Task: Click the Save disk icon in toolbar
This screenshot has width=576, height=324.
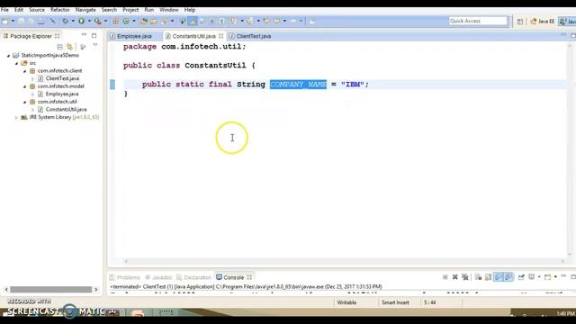Action: tap(22, 22)
